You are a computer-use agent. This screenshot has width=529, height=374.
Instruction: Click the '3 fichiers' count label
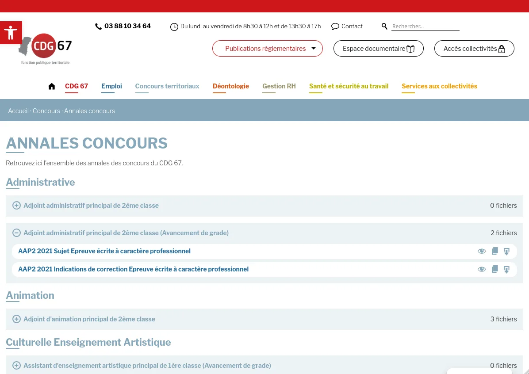(504, 319)
